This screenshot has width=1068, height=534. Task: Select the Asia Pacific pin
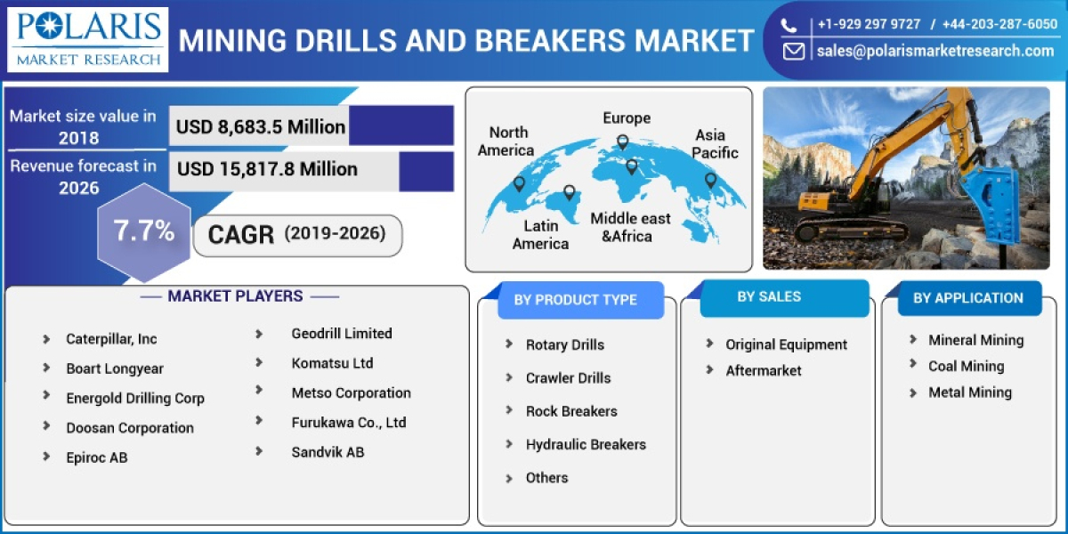710,181
